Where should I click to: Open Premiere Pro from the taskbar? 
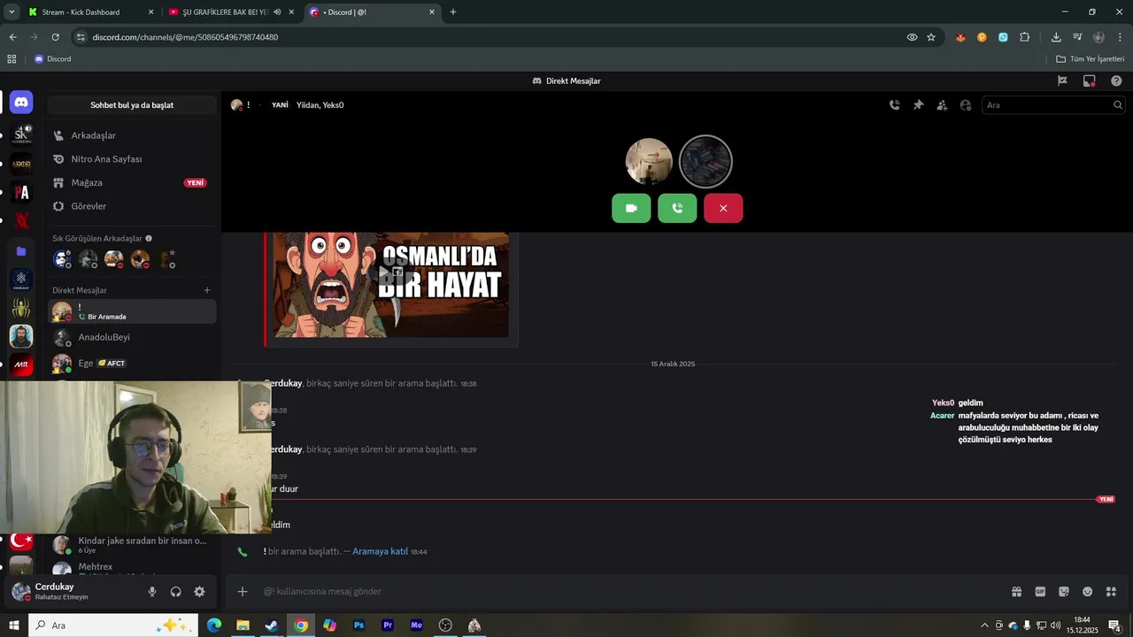tap(388, 625)
